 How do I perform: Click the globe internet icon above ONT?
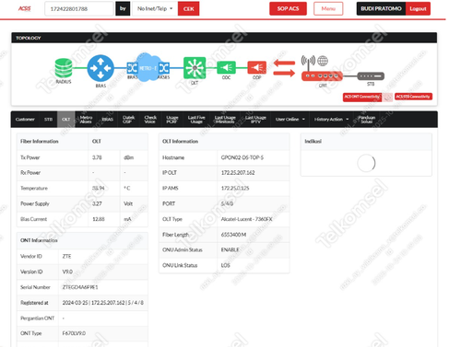[323, 61]
